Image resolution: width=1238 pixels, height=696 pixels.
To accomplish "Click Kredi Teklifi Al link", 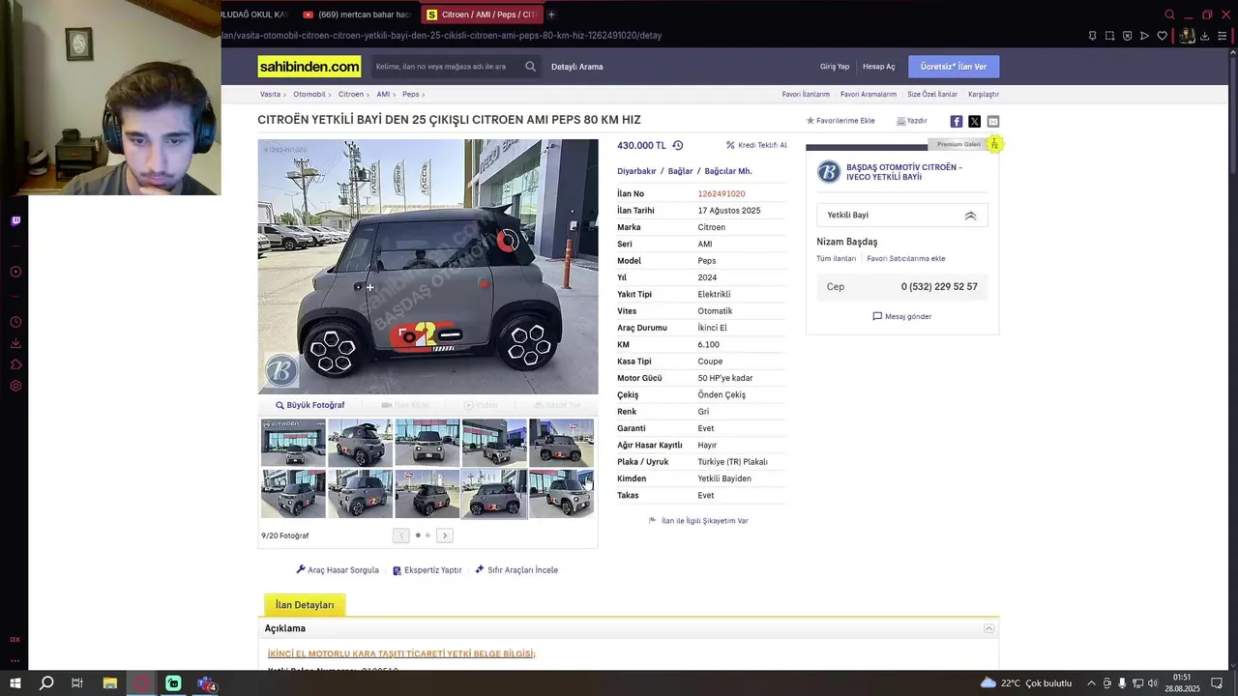I will click(x=756, y=145).
